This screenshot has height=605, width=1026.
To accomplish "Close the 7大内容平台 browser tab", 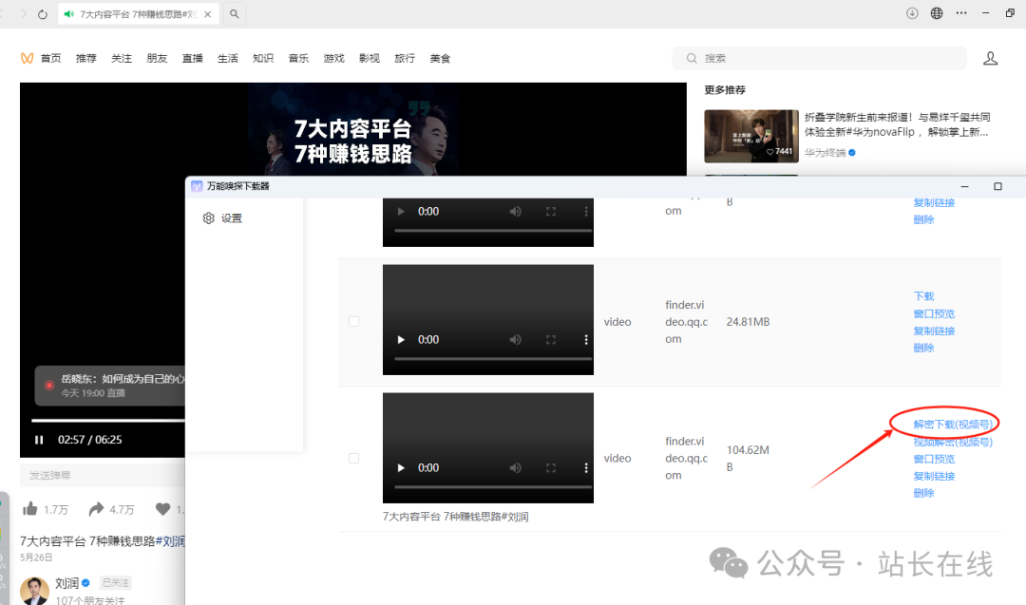I will 207,13.
